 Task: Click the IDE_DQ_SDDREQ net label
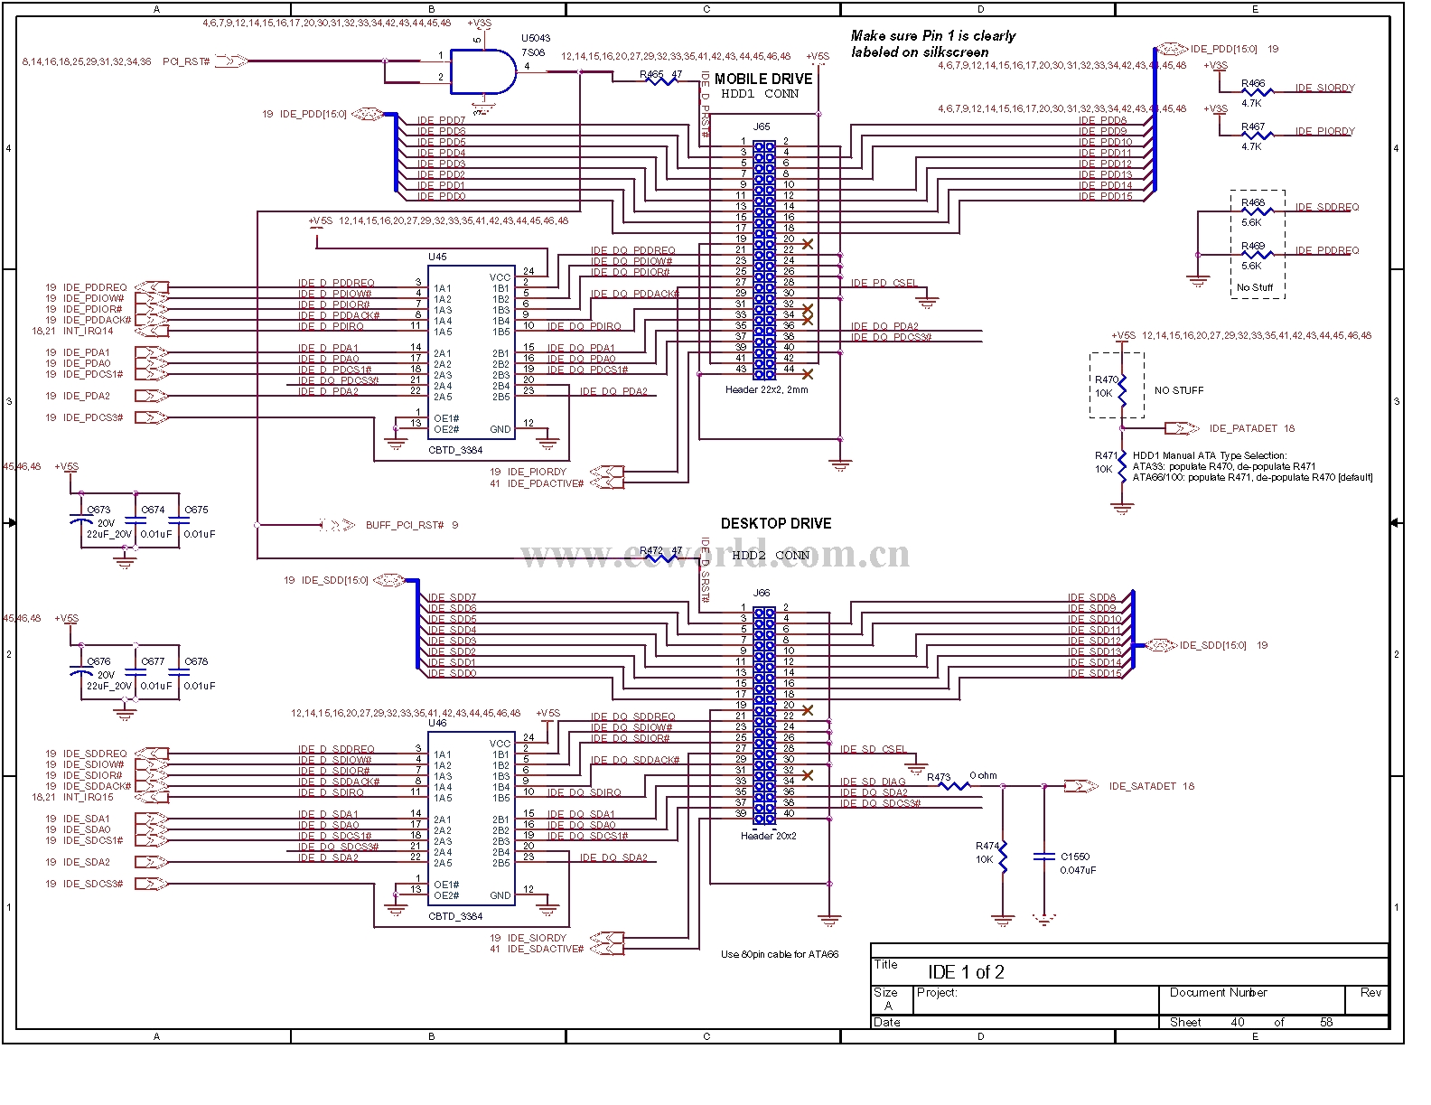coord(633,716)
